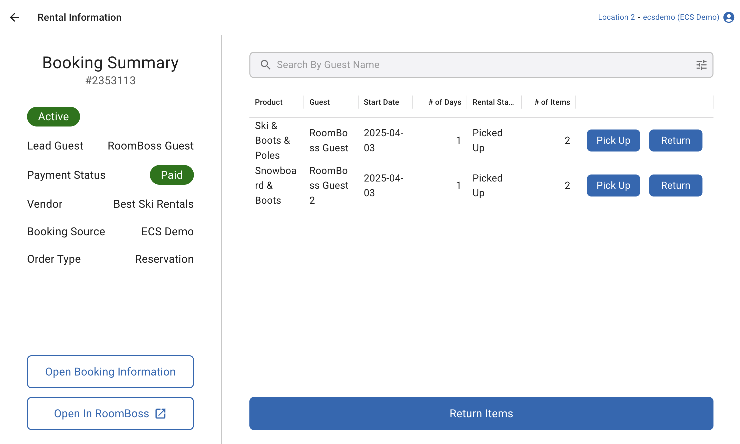Sort by the Guest column header
This screenshot has width=740, height=444.
319,102
